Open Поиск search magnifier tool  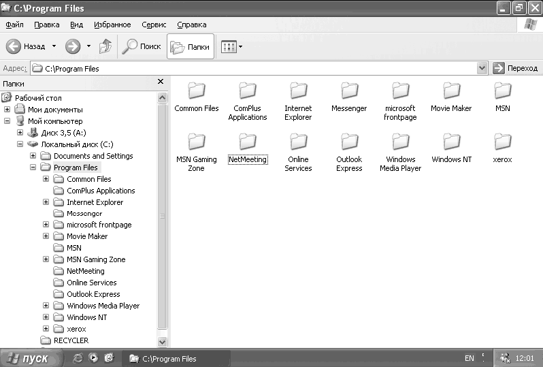pos(142,46)
